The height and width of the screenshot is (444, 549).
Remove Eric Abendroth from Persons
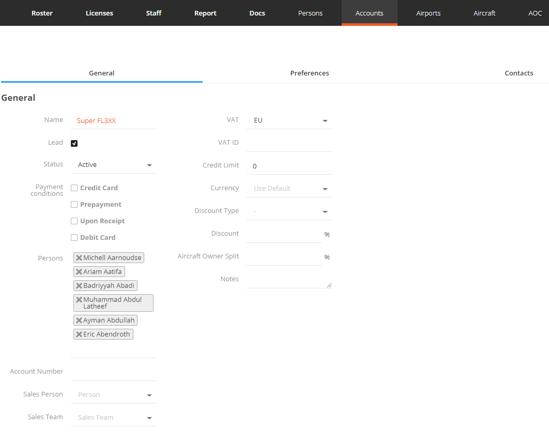[x=79, y=334]
